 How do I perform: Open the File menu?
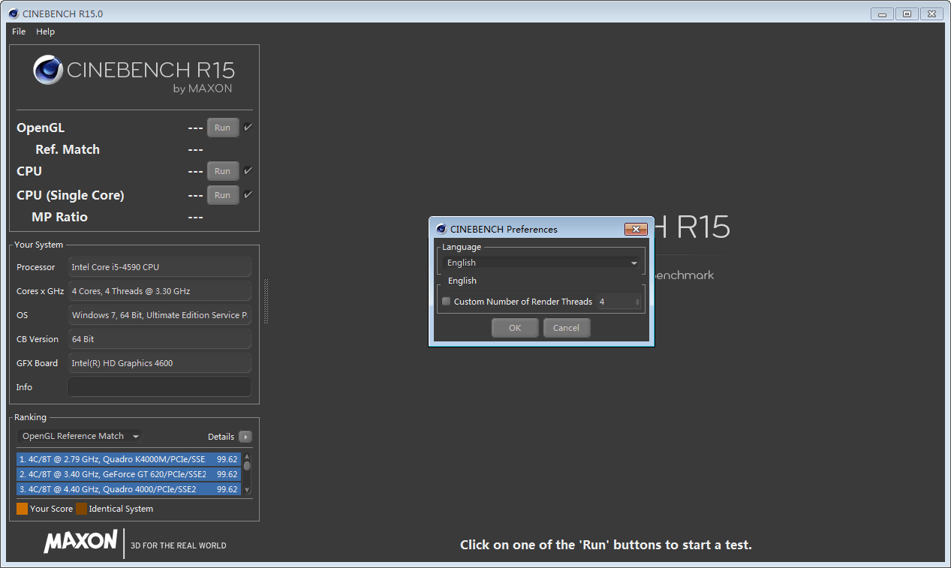[18, 32]
